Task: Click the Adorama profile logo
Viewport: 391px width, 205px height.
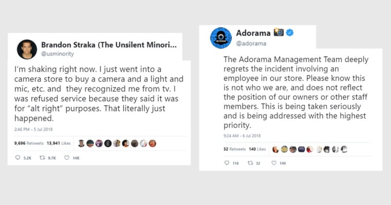Action: [221, 38]
